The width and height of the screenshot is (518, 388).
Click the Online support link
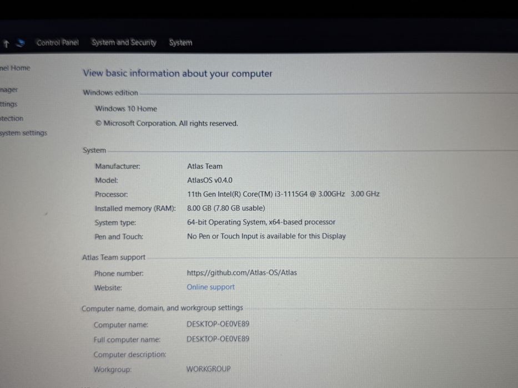(x=210, y=287)
